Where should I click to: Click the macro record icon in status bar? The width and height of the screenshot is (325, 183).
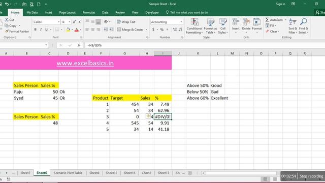[9, 179]
